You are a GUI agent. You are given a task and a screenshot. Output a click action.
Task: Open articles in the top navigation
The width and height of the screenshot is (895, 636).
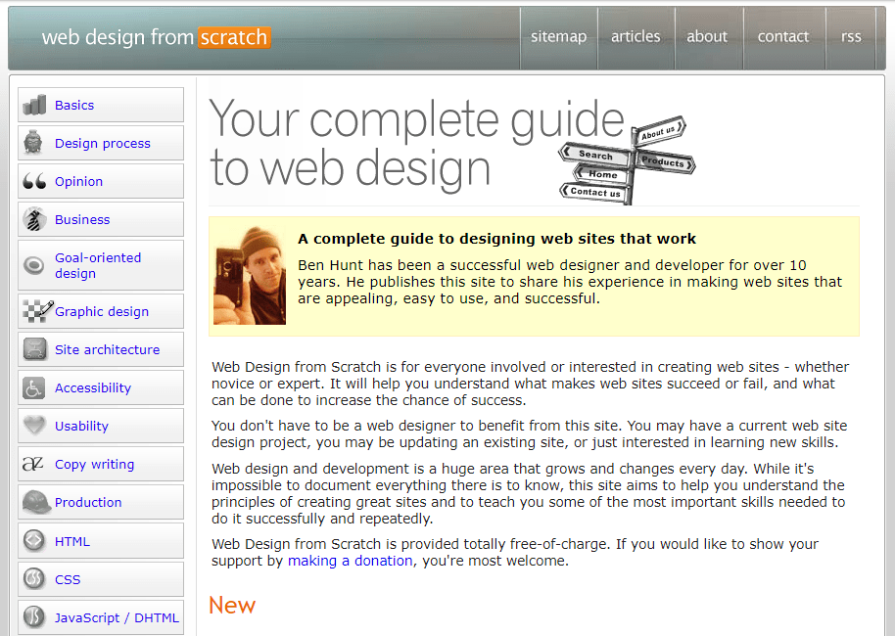point(636,37)
